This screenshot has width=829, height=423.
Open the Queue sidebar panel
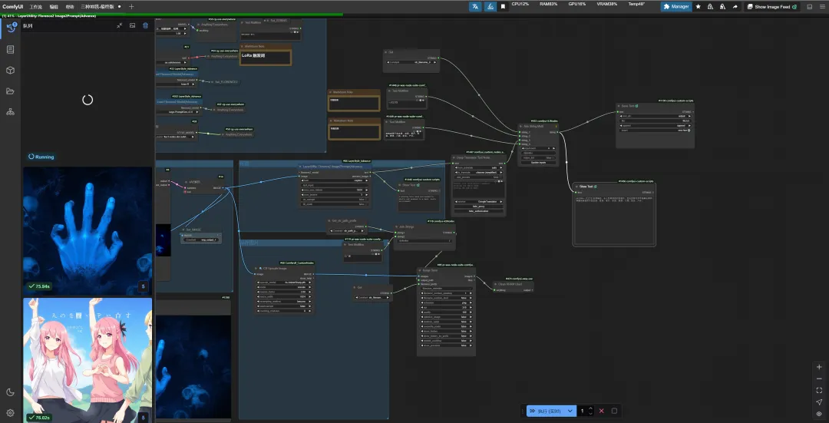pyautogui.click(x=11, y=28)
